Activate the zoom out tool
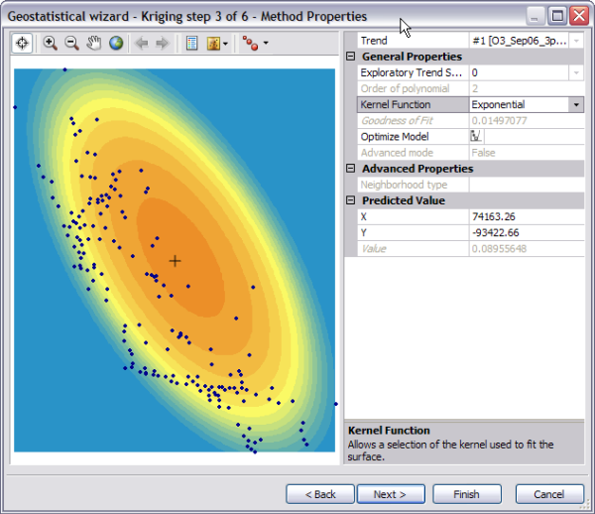 point(71,43)
